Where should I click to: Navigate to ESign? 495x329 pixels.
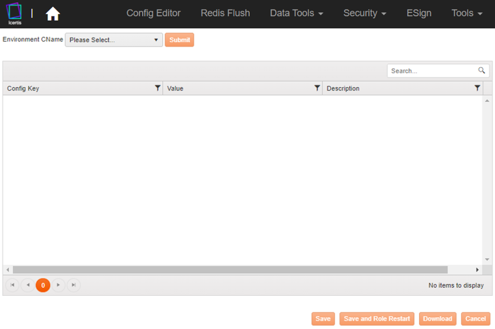click(x=419, y=13)
